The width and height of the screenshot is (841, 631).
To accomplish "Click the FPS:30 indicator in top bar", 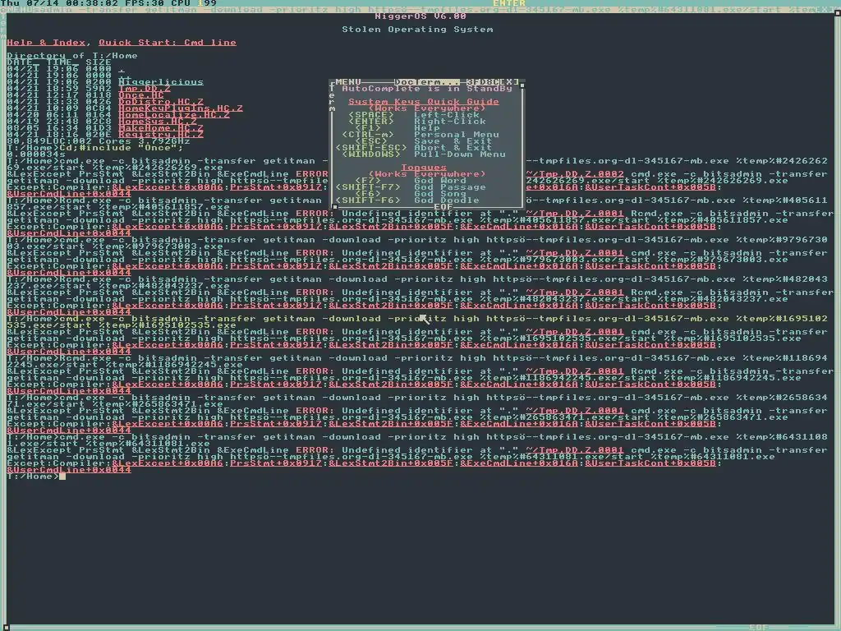I will tap(145, 3).
